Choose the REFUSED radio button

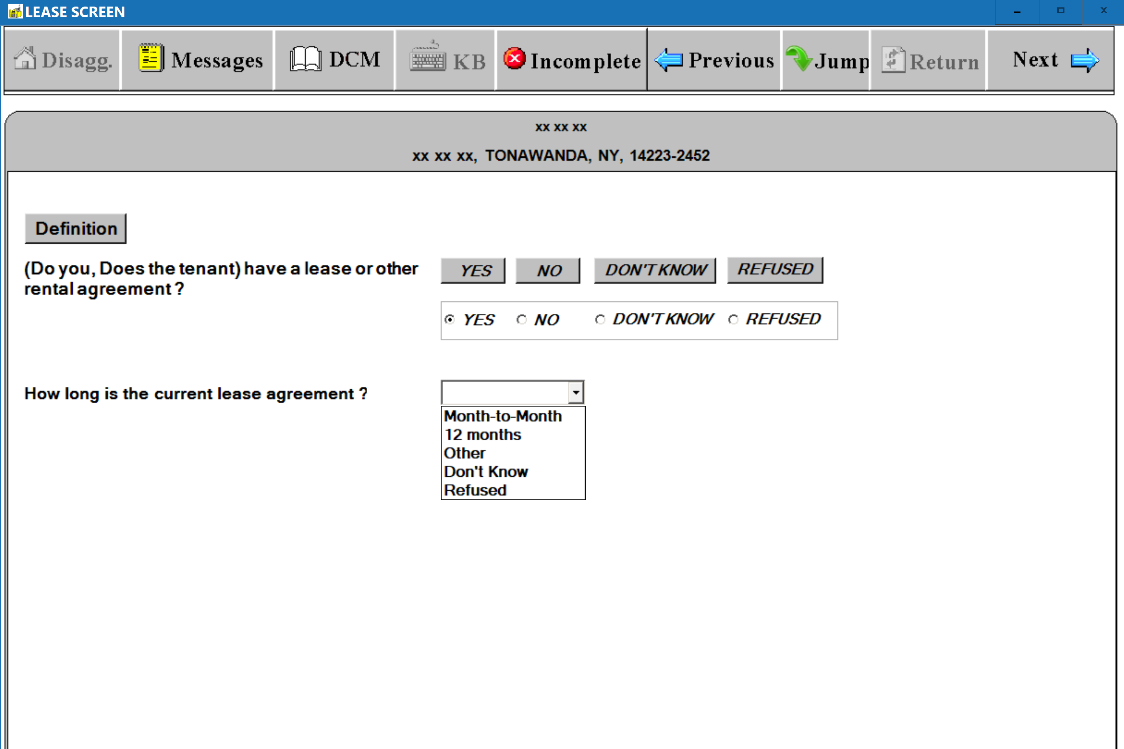coord(733,319)
